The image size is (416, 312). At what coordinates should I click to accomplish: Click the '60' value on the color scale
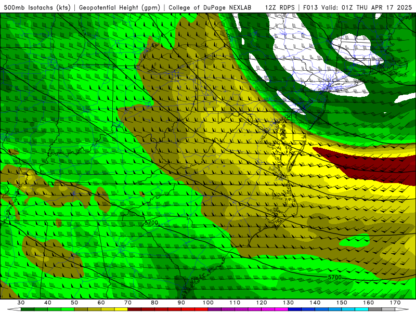(x=101, y=303)
